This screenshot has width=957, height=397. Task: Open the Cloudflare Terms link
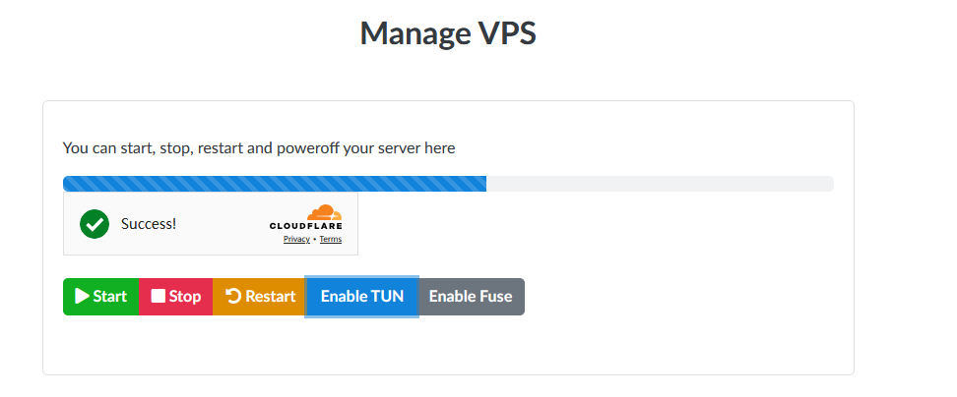(330, 240)
